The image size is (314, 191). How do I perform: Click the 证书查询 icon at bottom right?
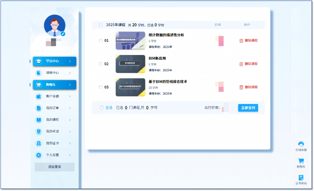point(301,178)
